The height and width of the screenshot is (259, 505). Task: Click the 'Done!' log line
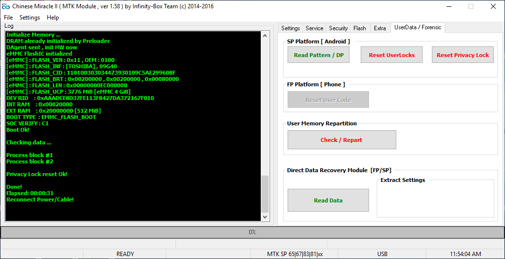point(14,186)
